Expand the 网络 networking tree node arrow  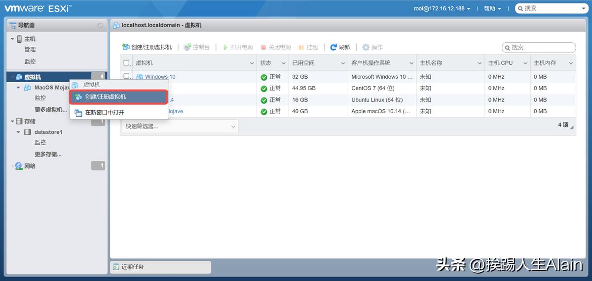(12, 166)
